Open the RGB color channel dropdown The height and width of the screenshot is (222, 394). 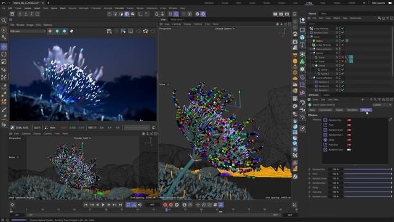coord(28,31)
